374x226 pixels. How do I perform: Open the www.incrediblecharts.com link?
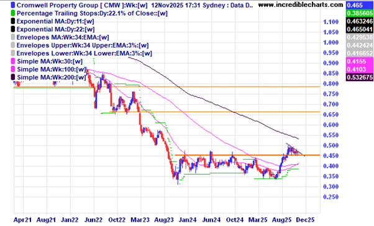pyautogui.click(x=301, y=5)
